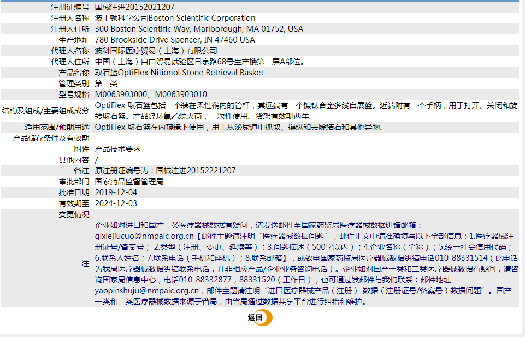Image resolution: width=525 pixels, height=337 pixels.
Task: Click the 产品储存条件及有效期 label
Action: 51,138
